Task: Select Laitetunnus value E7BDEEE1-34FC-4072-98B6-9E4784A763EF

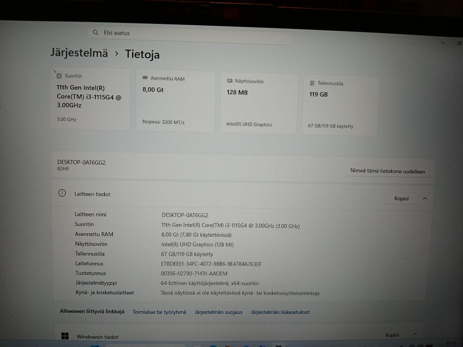Action: coord(211,264)
